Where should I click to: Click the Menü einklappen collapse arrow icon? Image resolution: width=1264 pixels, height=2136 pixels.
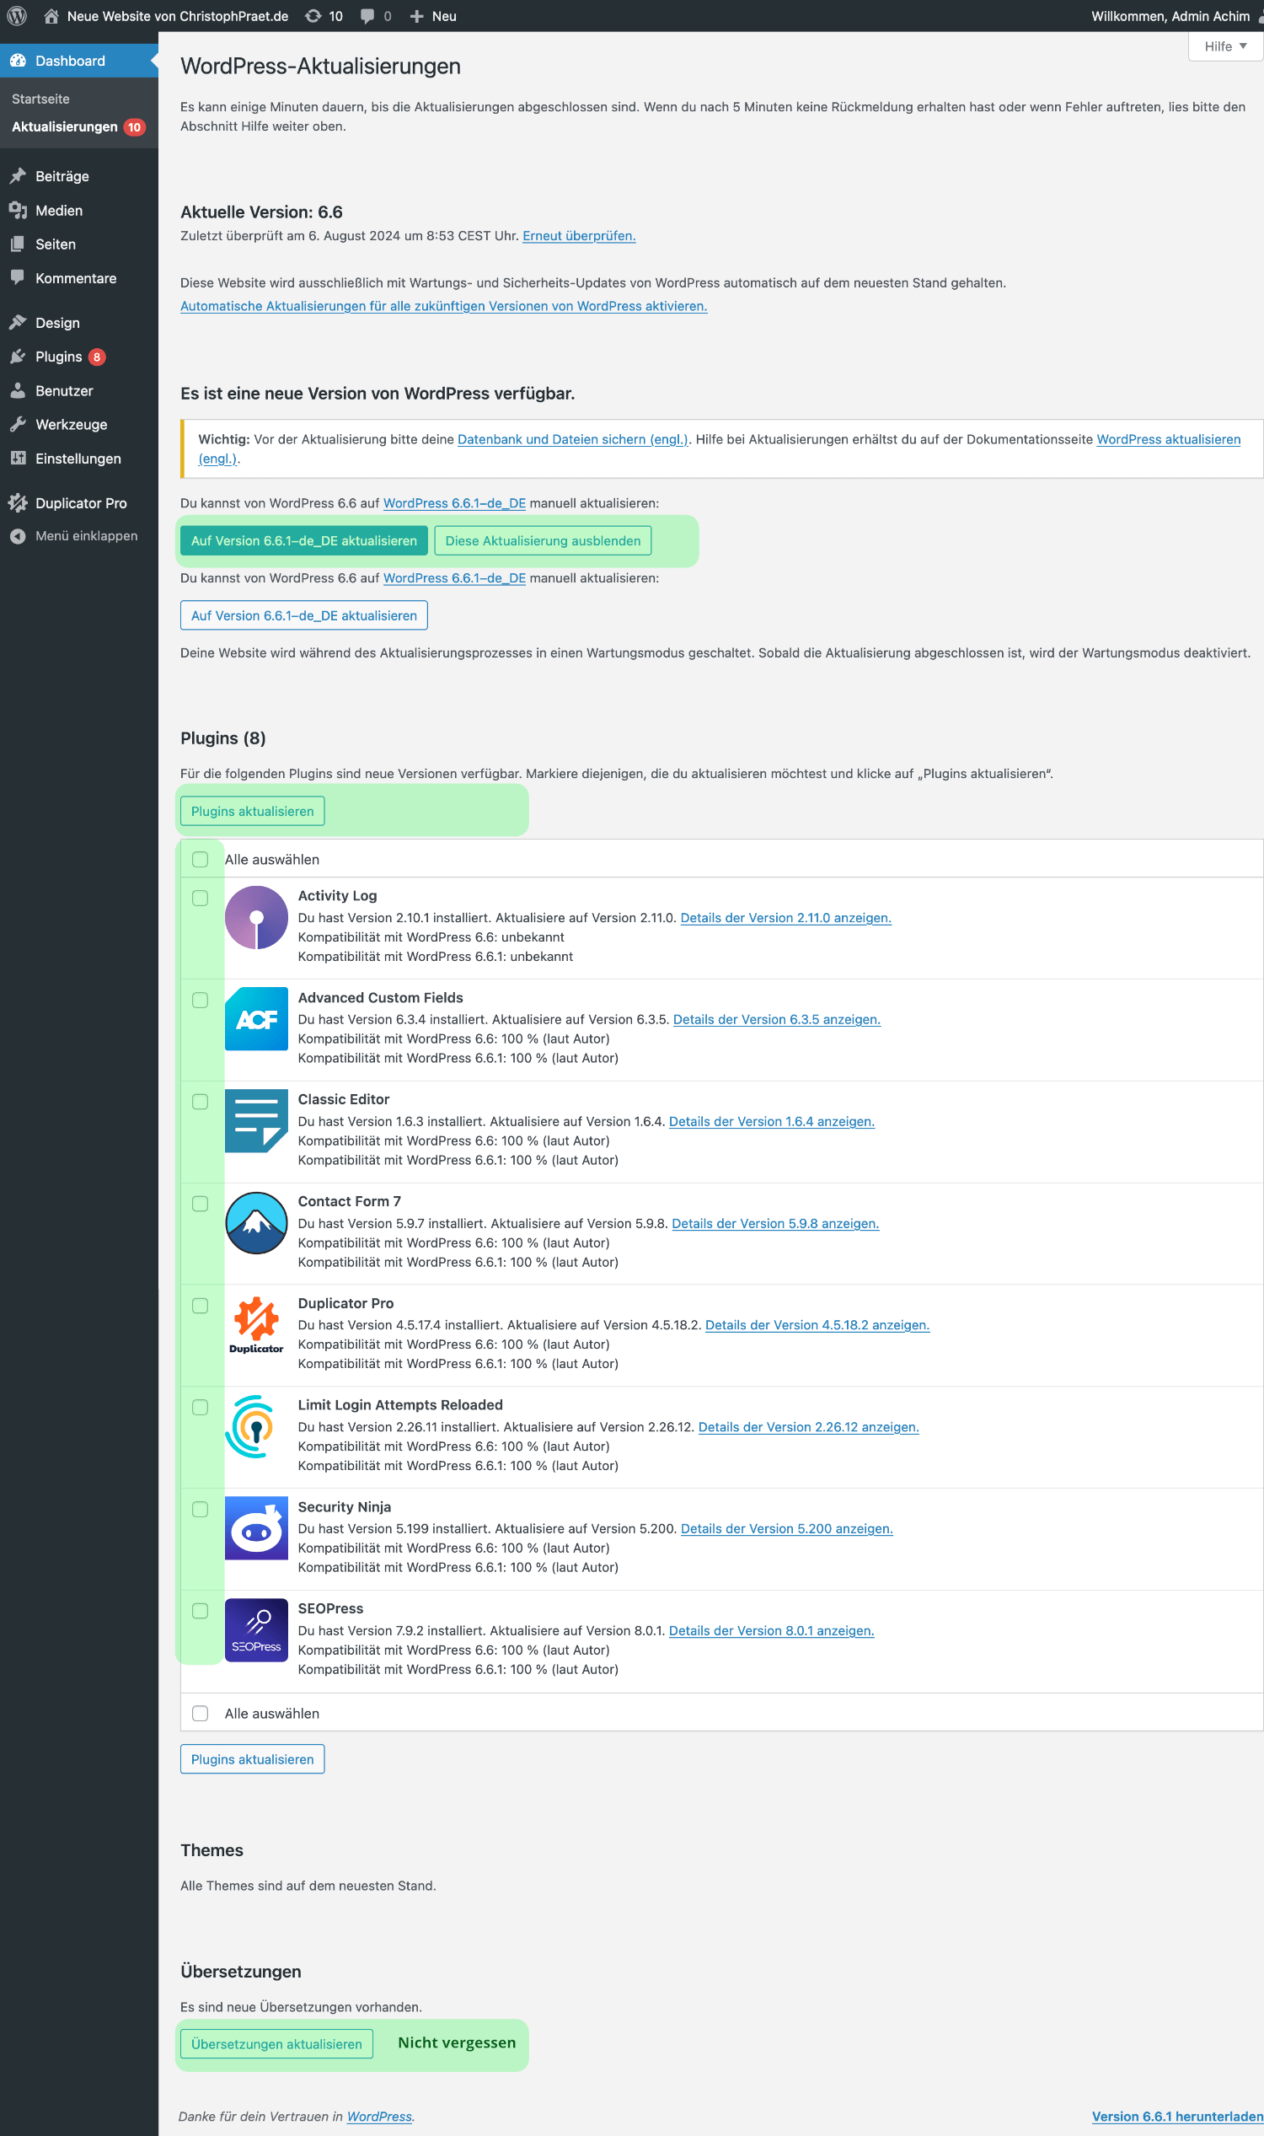pos(18,536)
